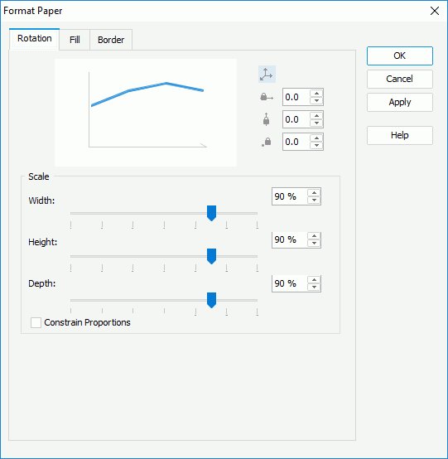448x459 pixels.
Task: Increase Width scale percent with up arrow
Action: point(314,192)
